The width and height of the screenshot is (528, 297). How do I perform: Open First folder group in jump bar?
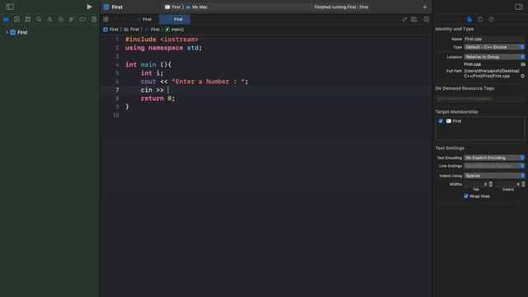pos(131,30)
